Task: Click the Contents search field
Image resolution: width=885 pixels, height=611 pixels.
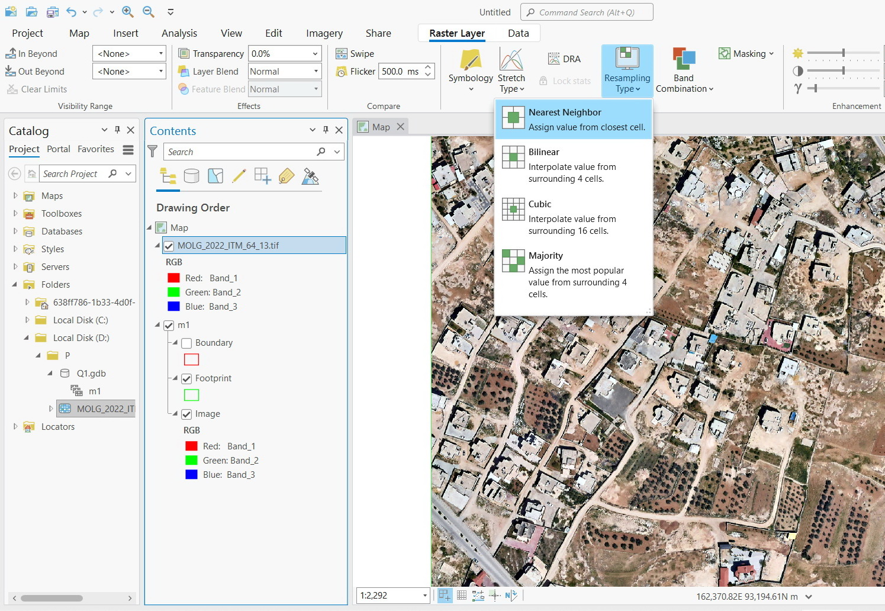Action: point(240,152)
